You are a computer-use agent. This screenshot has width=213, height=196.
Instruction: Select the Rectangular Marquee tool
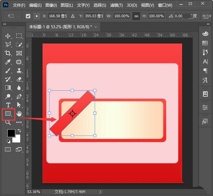tap(19, 36)
